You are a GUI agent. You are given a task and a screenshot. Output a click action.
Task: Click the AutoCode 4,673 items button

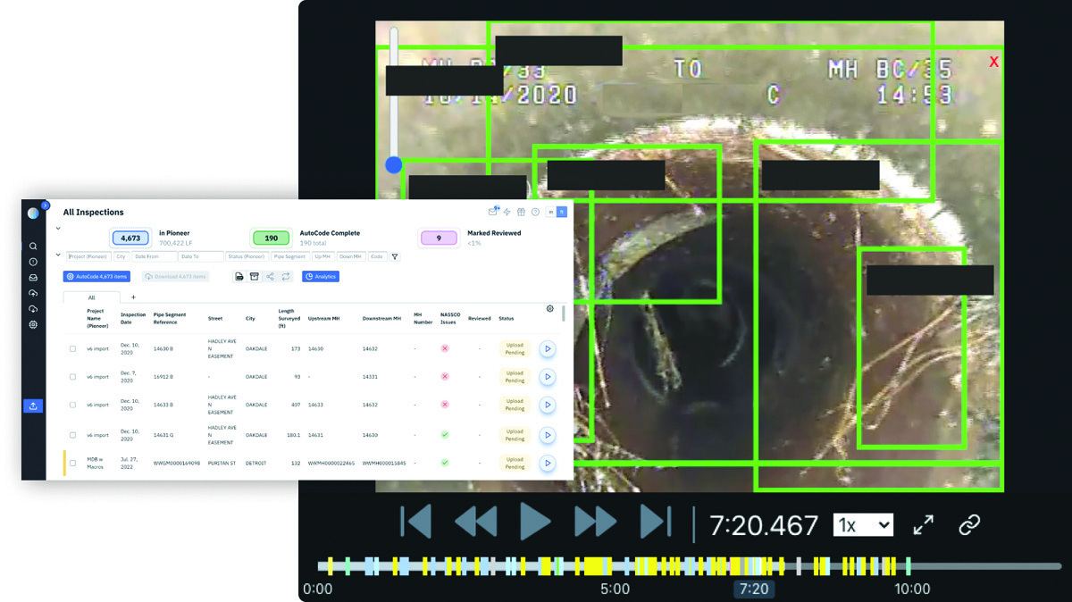96,277
